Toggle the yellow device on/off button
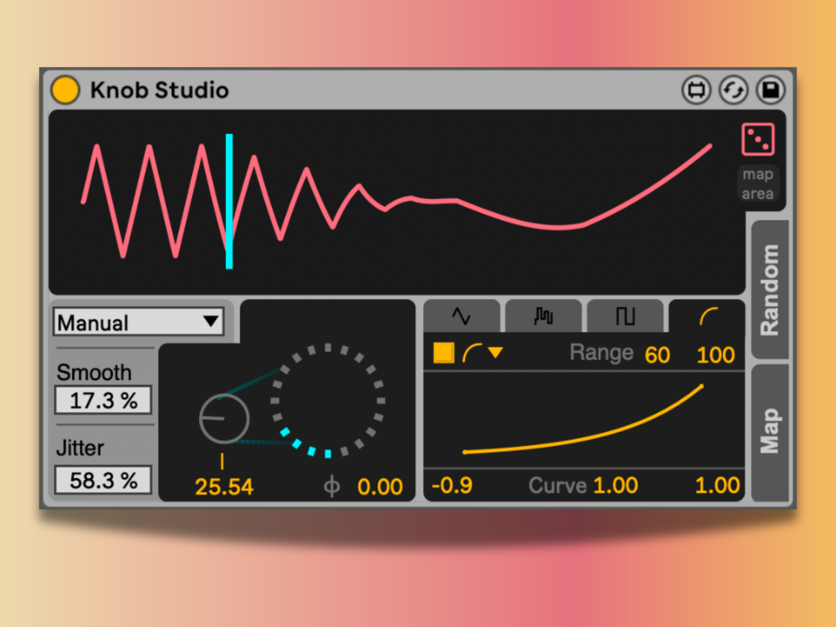The image size is (836, 627). pos(65,90)
